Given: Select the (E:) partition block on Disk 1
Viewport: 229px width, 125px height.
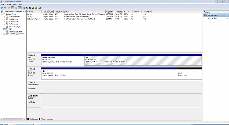Looking at the screenshot, I should 109,74.
